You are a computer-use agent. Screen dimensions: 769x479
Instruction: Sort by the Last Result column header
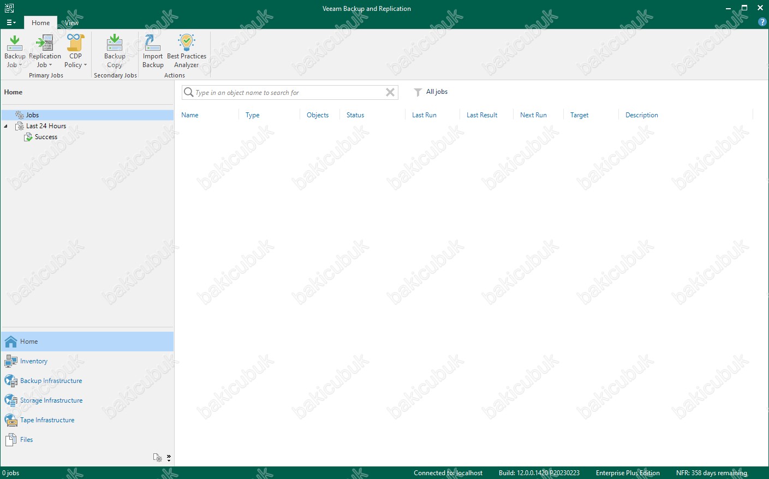coord(482,115)
